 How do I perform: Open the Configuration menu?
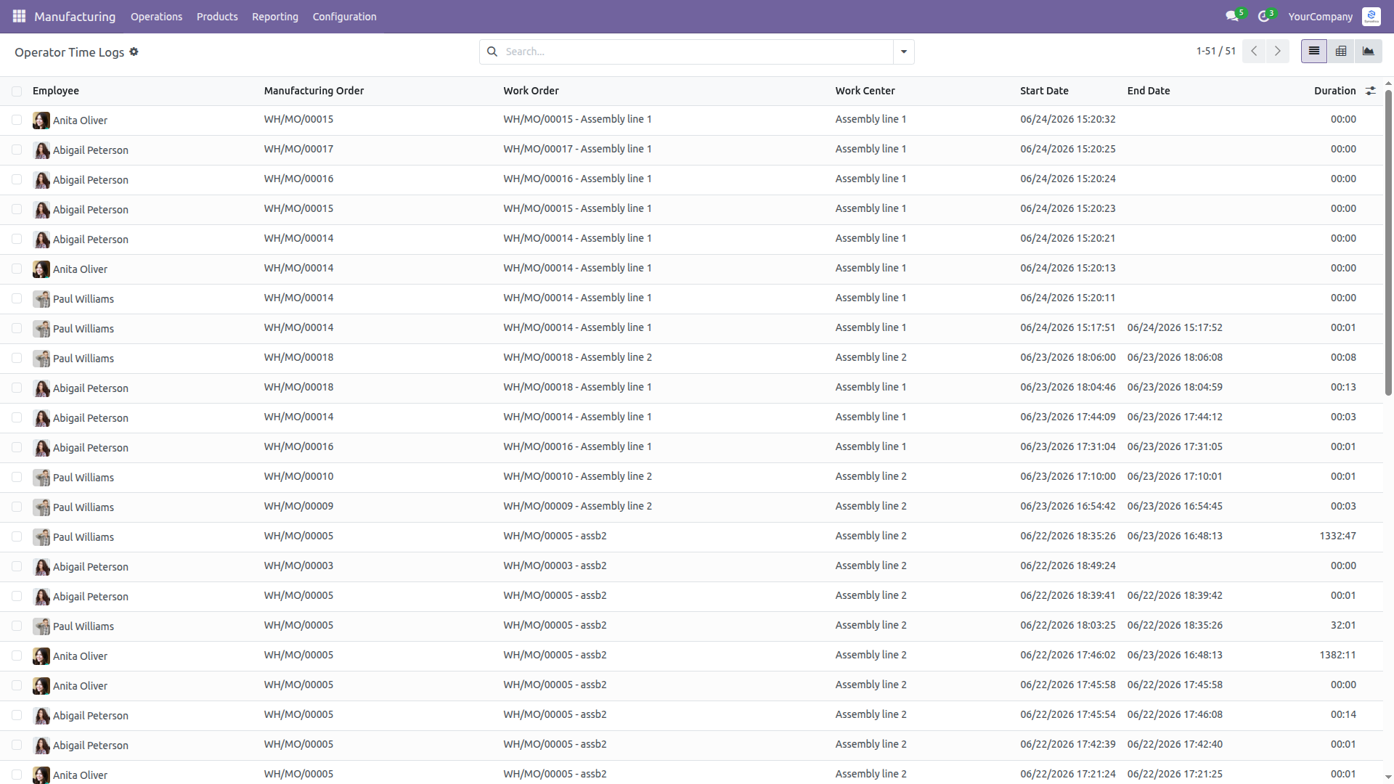[344, 16]
